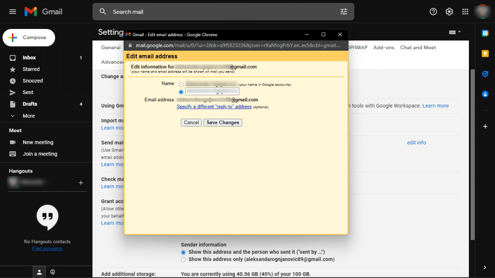The height and width of the screenshot is (278, 495).
Task: Select the Google account name radio button
Action: point(181,84)
